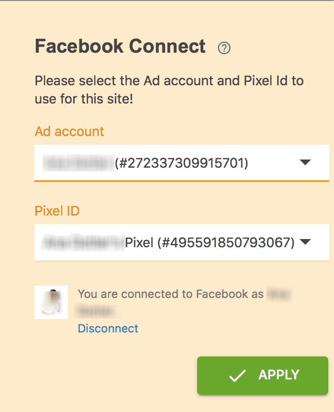Image resolution: width=334 pixels, height=412 pixels.
Task: Open the Pixel ID selection box
Action: click(181, 242)
